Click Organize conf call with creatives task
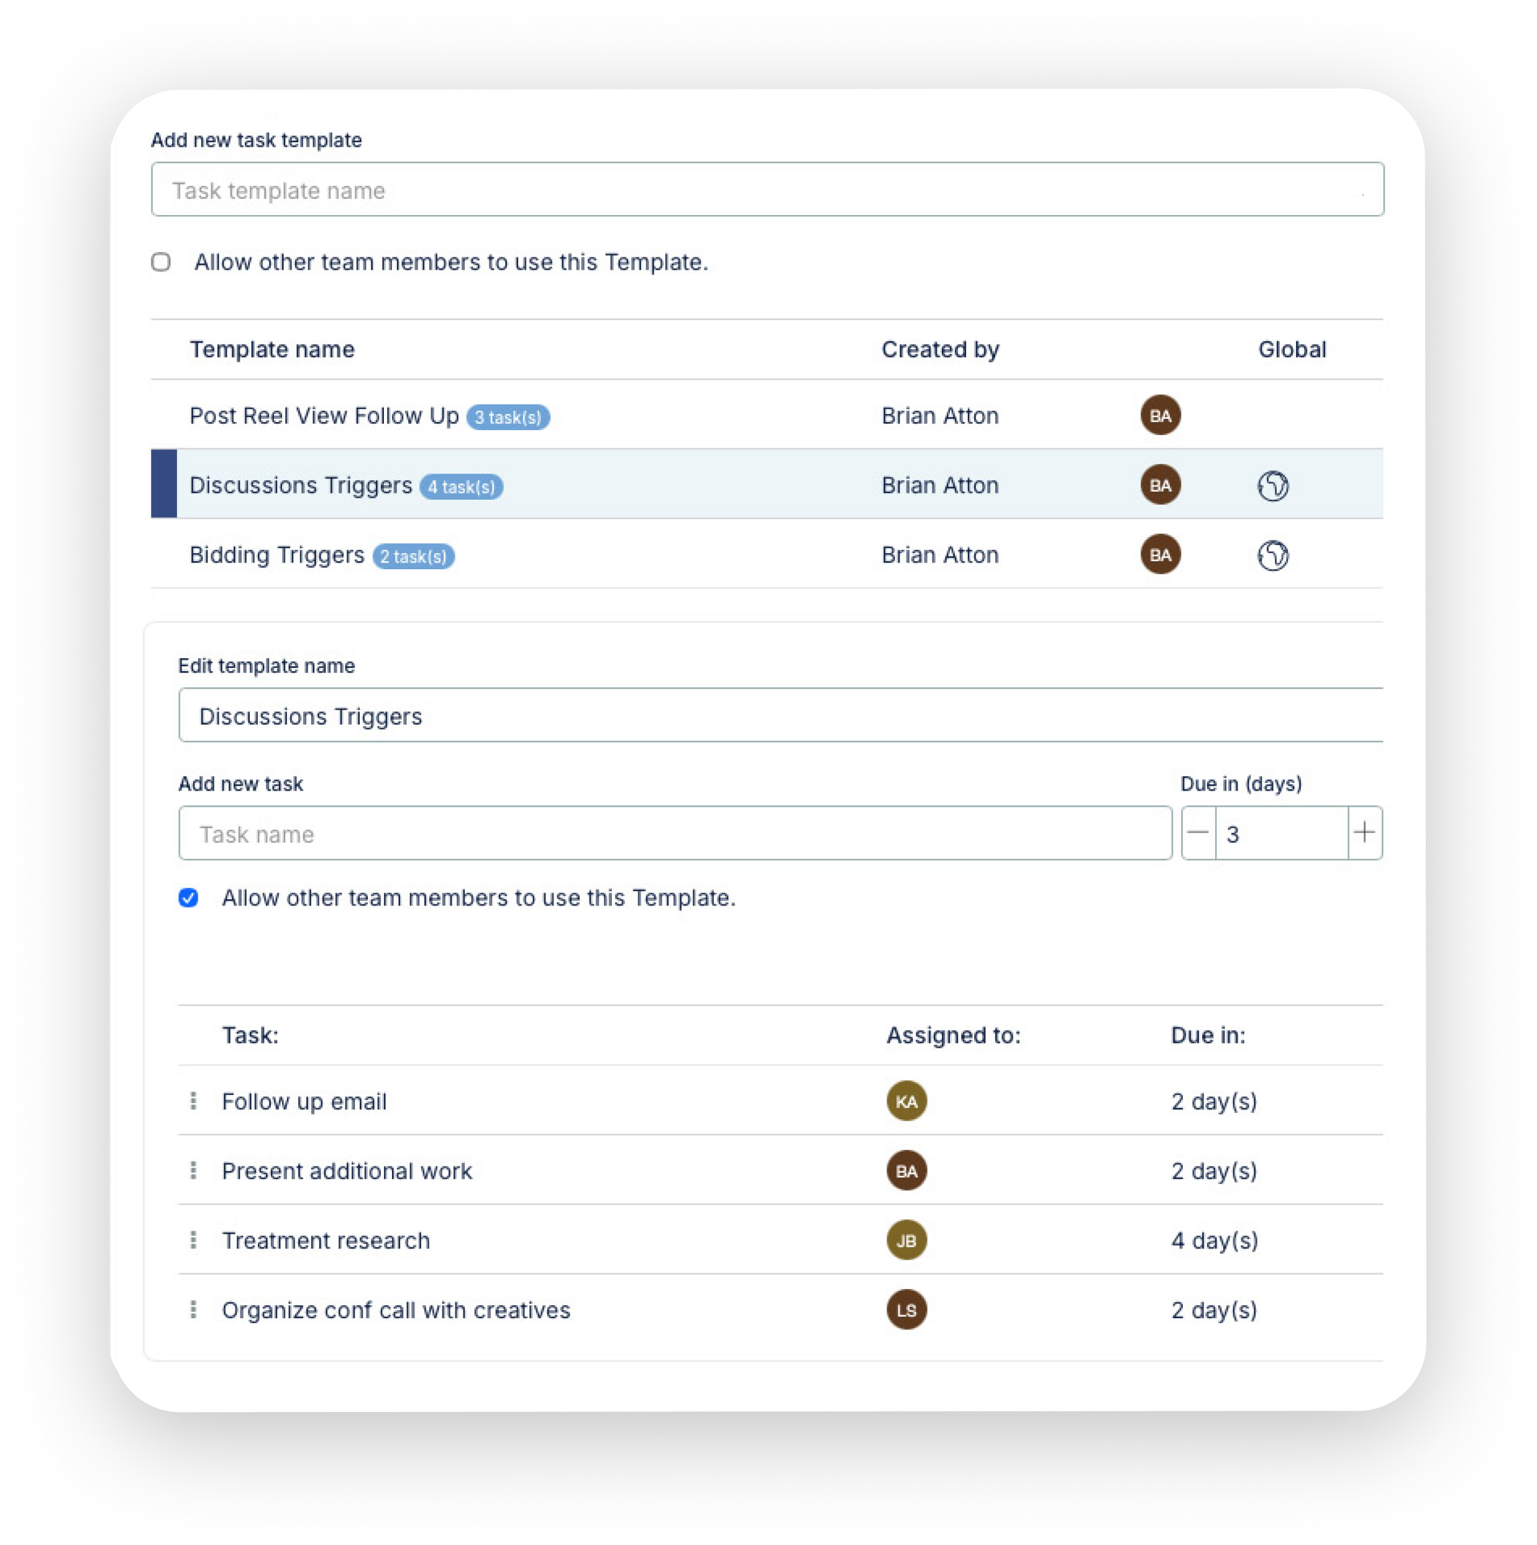Image resolution: width=1537 pixels, height=1545 pixels. (396, 1310)
